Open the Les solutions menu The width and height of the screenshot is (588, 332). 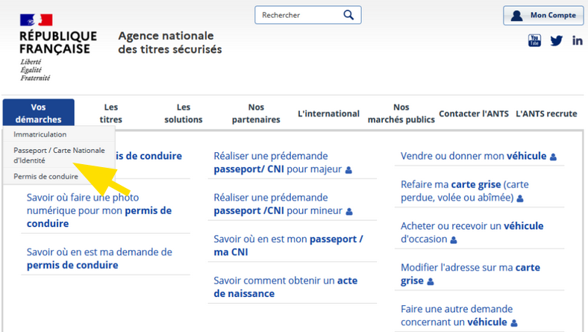184,113
